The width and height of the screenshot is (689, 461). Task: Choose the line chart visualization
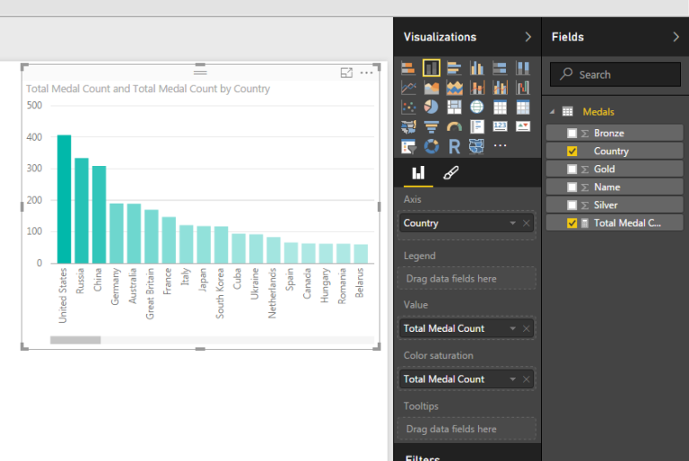[x=409, y=87]
